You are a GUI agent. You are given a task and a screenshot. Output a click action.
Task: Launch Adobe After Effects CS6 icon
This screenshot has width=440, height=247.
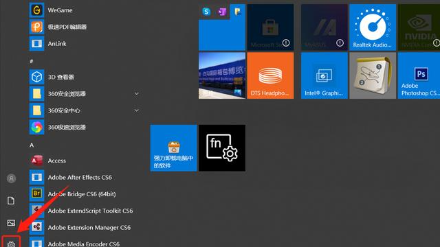click(36, 177)
